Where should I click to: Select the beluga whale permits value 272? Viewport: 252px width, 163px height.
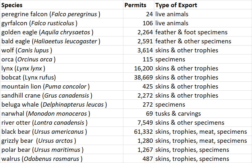[x=148, y=105]
